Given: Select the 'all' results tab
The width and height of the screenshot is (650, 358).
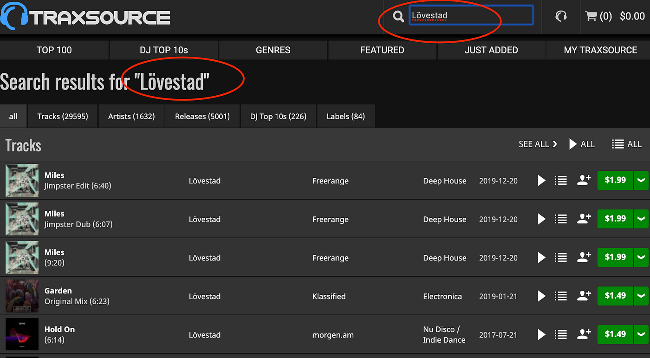Looking at the screenshot, I should (13, 116).
